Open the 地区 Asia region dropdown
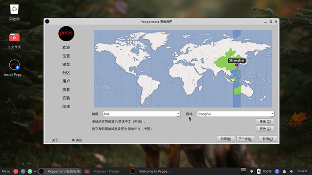Image resolution: width=312 pixels, height=175 pixels. point(141,114)
